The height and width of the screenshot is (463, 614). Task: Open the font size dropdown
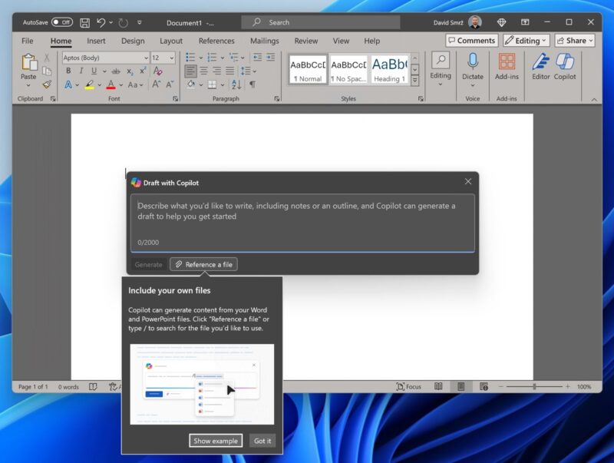click(173, 58)
